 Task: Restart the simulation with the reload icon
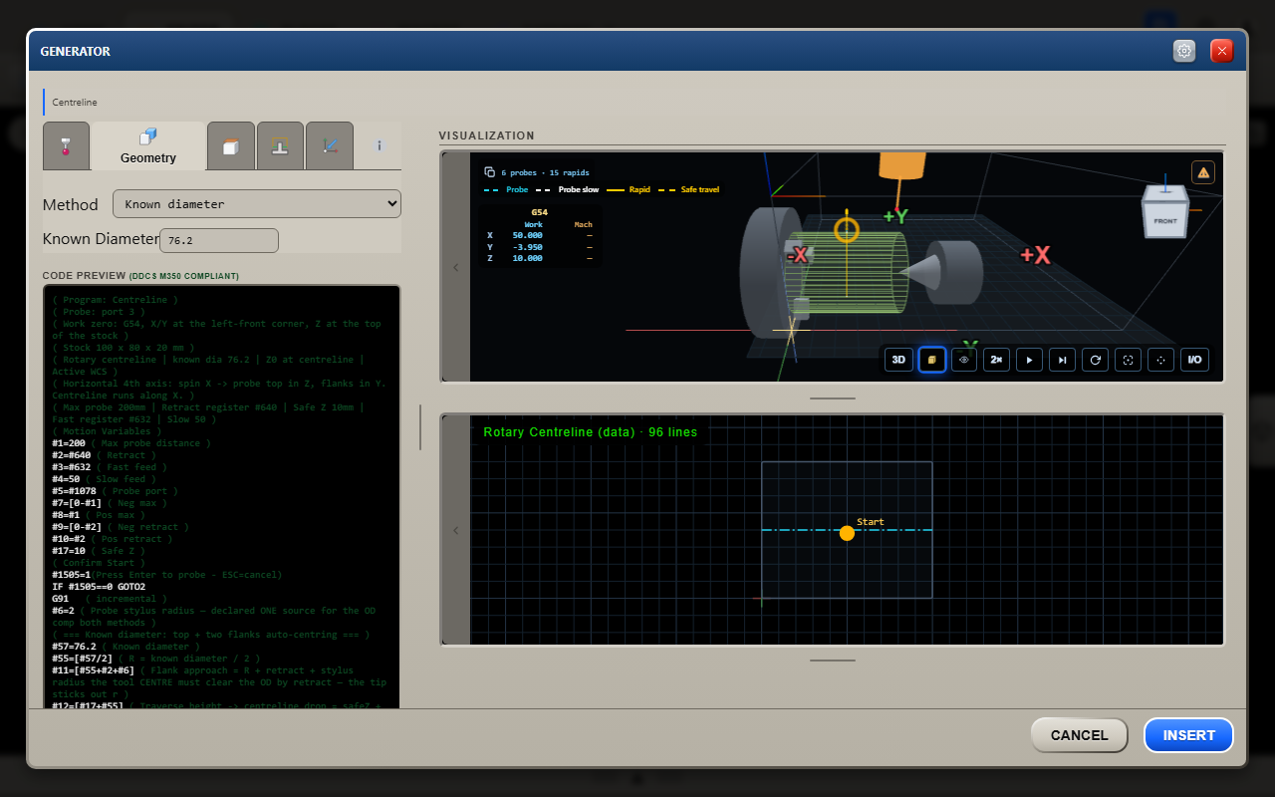point(1096,360)
